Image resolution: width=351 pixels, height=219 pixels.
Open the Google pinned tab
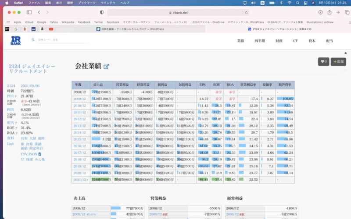click(16, 29)
